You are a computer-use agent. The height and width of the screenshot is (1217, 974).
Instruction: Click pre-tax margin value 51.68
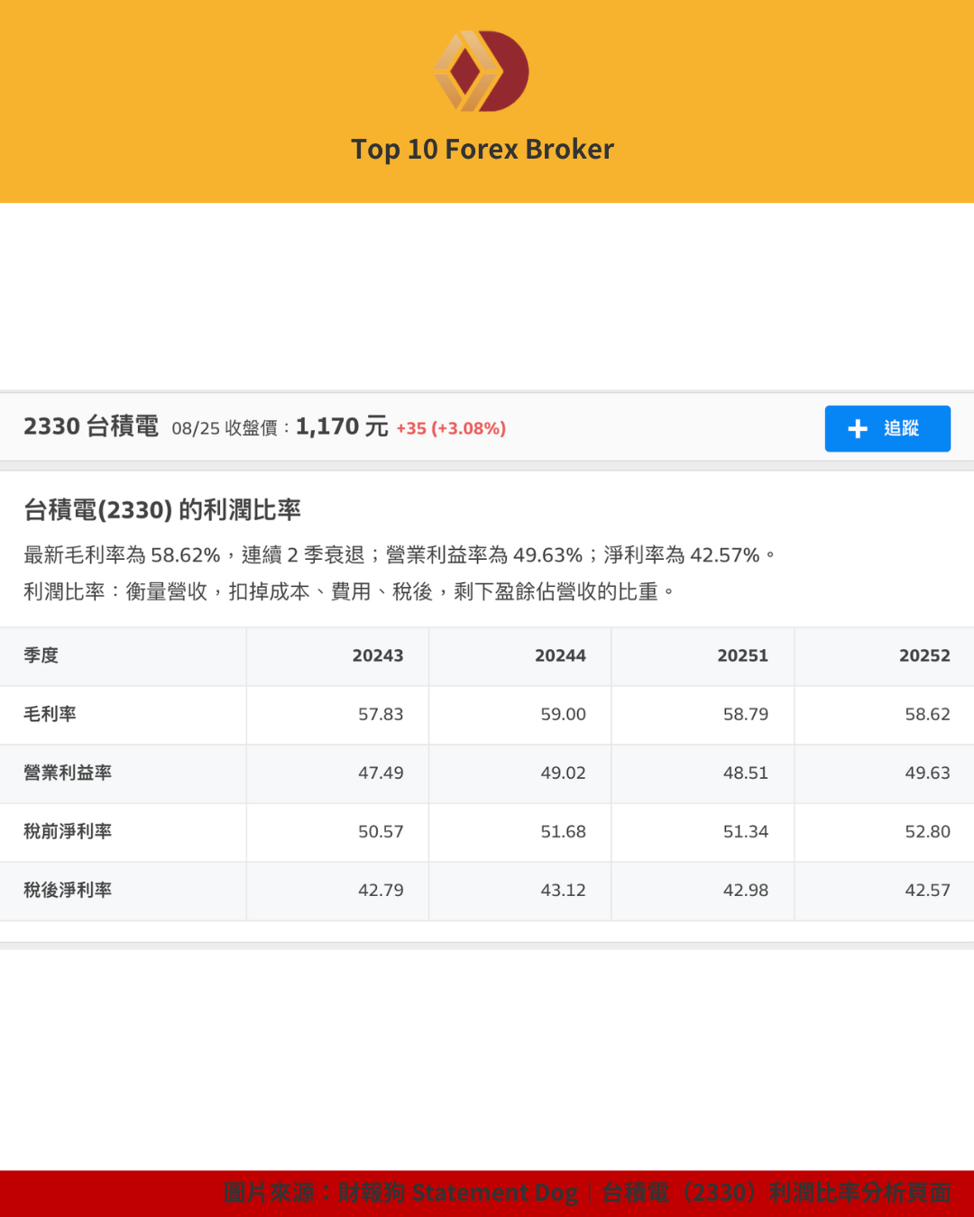coord(563,832)
